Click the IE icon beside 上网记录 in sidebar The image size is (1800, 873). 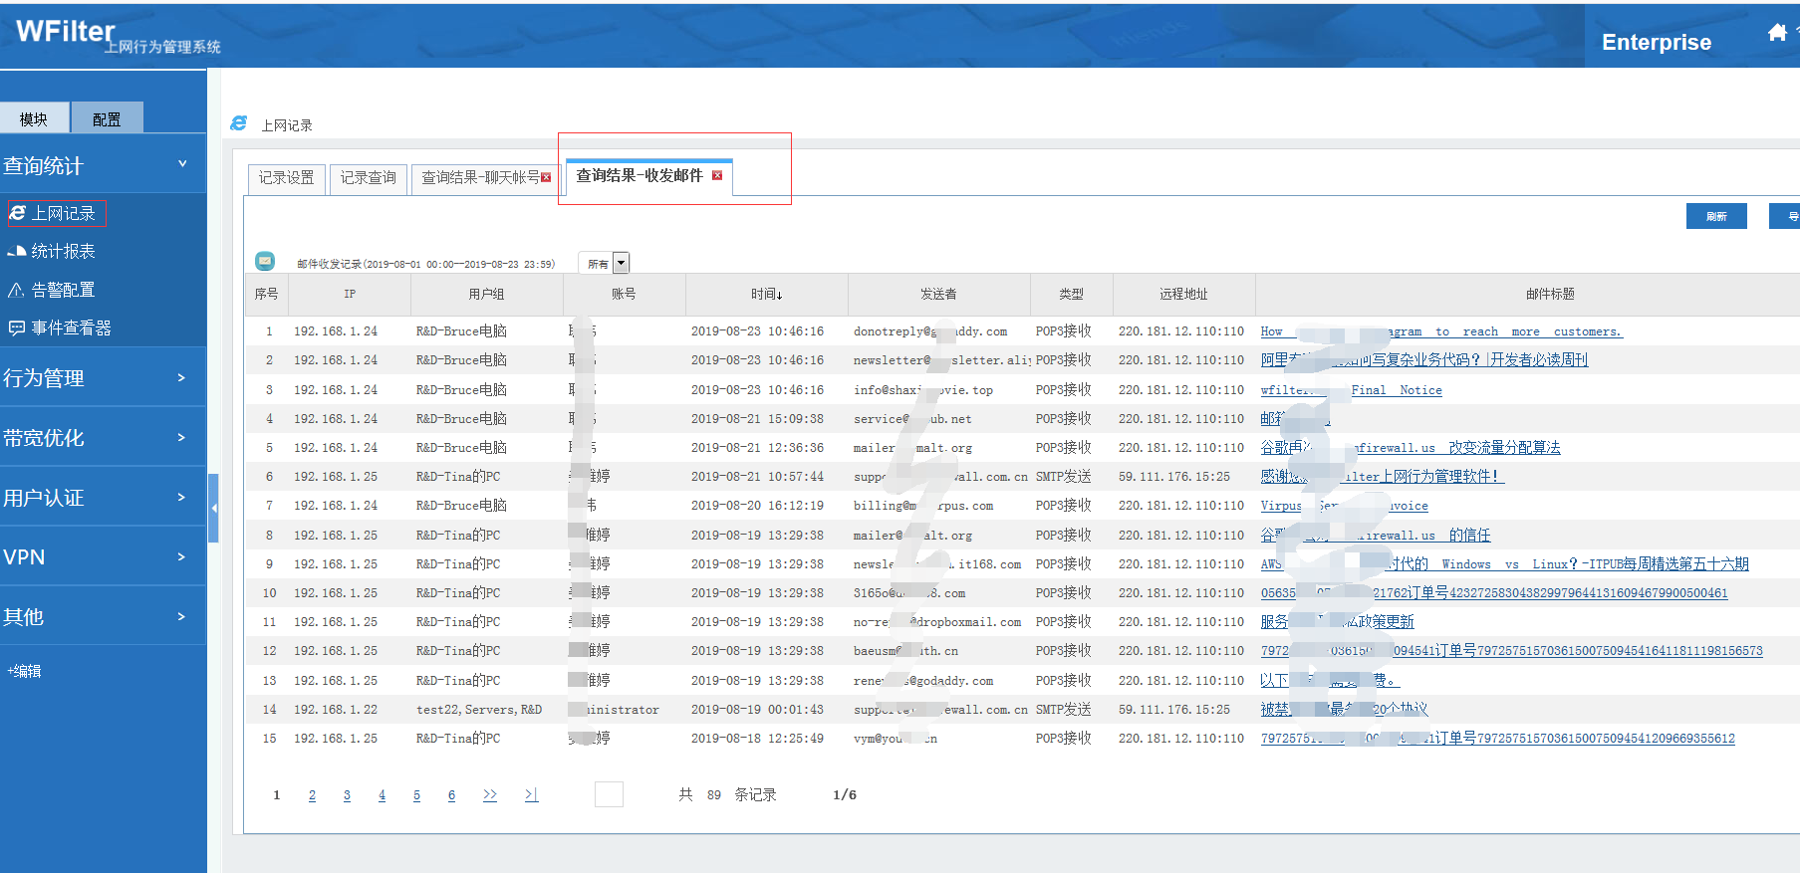18,213
